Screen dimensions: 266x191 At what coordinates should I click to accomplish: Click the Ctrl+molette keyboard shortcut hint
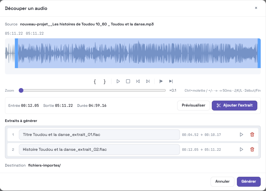point(223,90)
